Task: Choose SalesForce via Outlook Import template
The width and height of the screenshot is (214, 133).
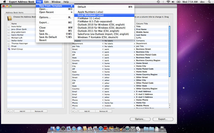Action: [x=104, y=34]
